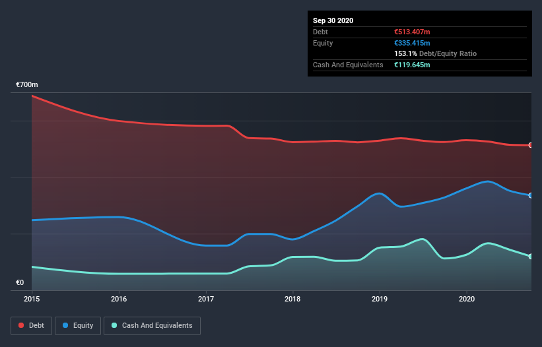The width and height of the screenshot is (542, 347).
Task: Toggle the Equity legend button
Action: point(78,326)
